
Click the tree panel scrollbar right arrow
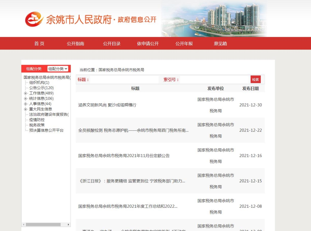tap(68, 225)
